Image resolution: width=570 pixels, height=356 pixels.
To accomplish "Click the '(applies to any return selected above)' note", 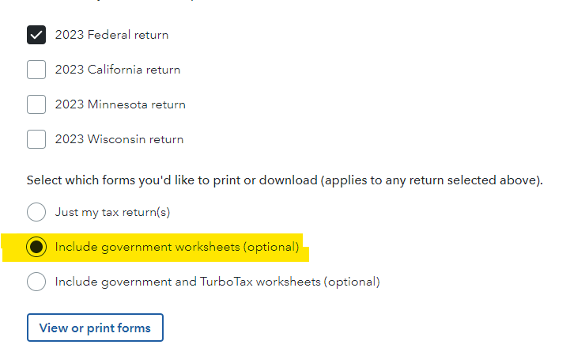I will (x=431, y=180).
